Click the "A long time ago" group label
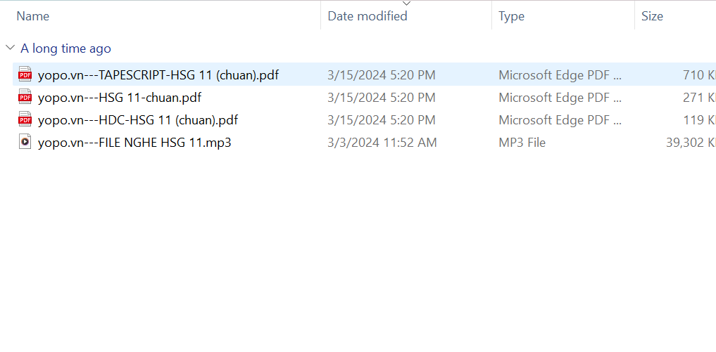The height and width of the screenshot is (352, 716). pos(65,48)
